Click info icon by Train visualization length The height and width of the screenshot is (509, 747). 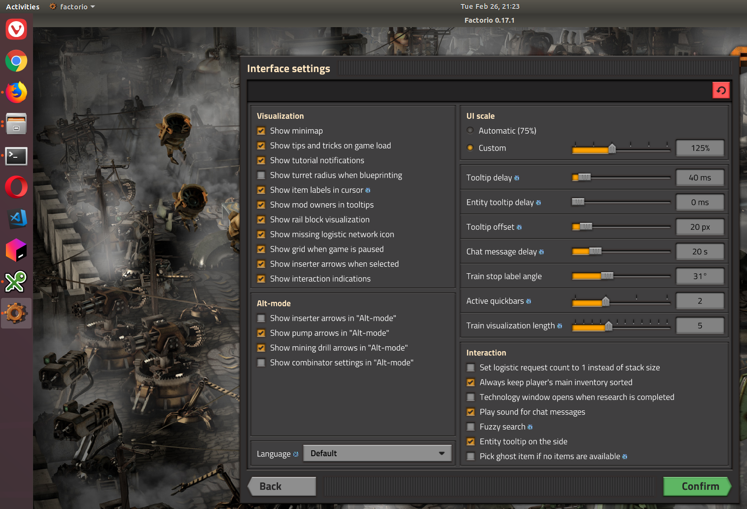click(560, 326)
